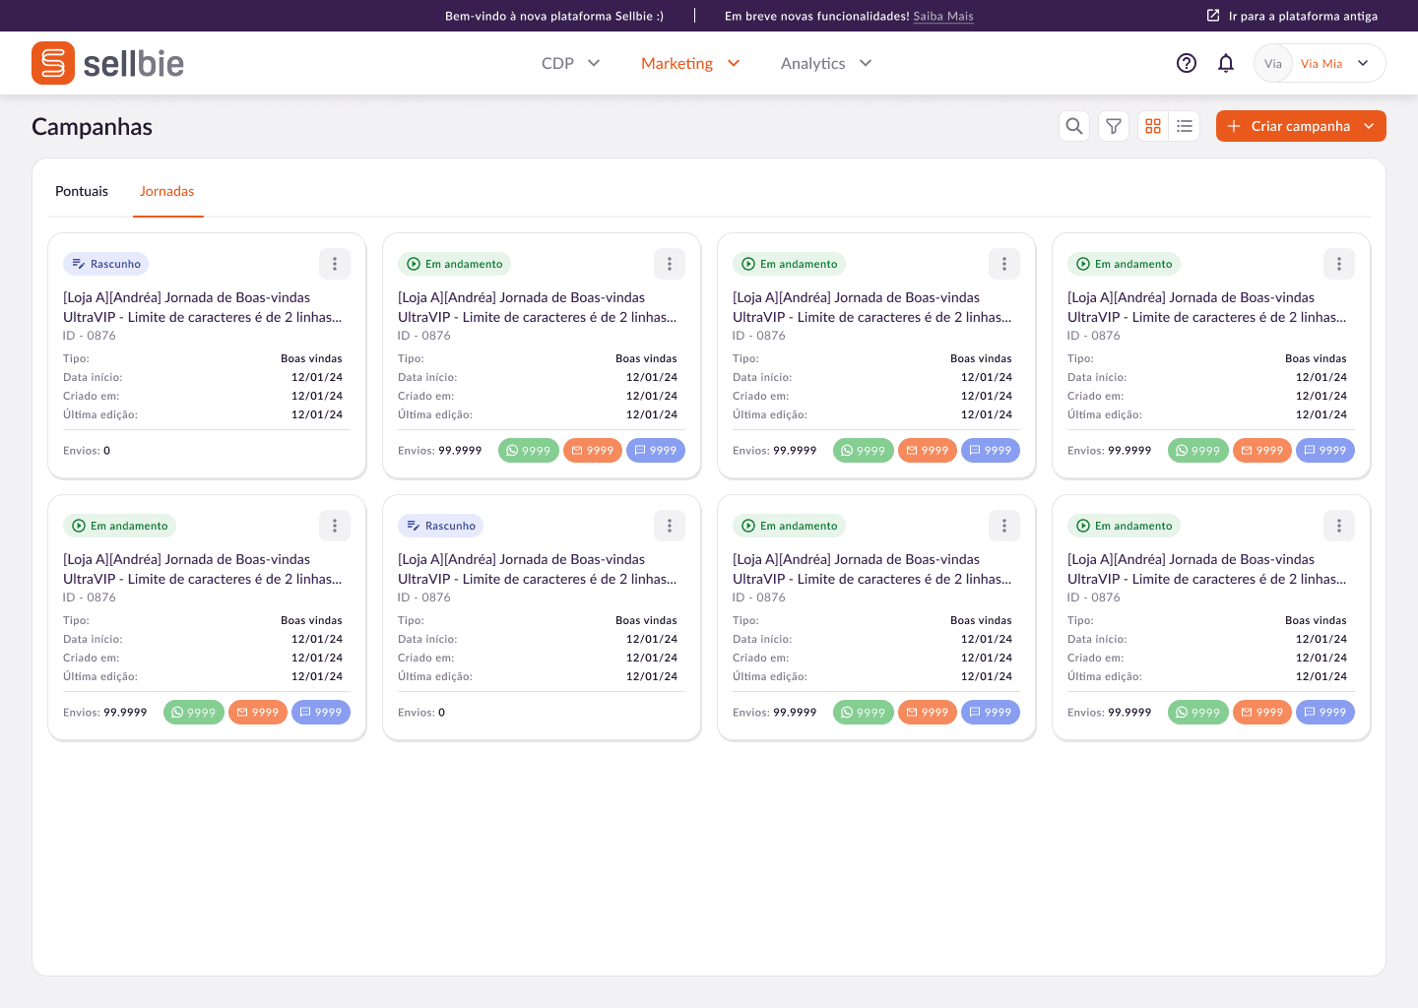Open kebab menu of third card in top row

[1004, 264]
